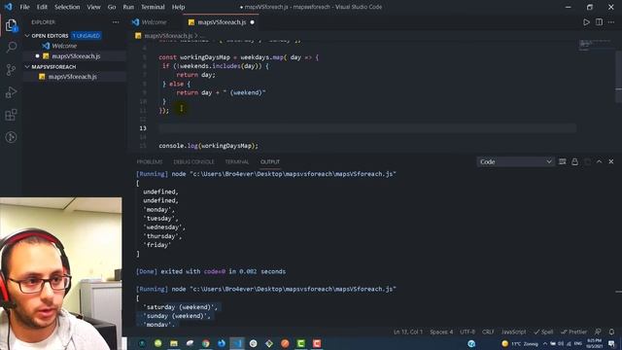Open the notifications bell in status bar

(x=611, y=332)
